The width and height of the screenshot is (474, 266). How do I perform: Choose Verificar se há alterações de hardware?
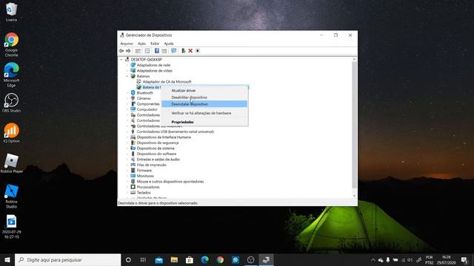[x=204, y=113]
